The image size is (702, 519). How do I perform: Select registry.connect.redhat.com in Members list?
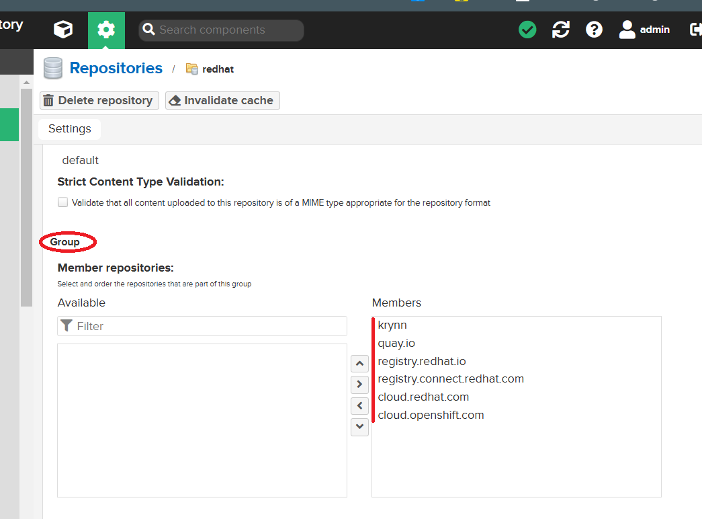click(451, 379)
